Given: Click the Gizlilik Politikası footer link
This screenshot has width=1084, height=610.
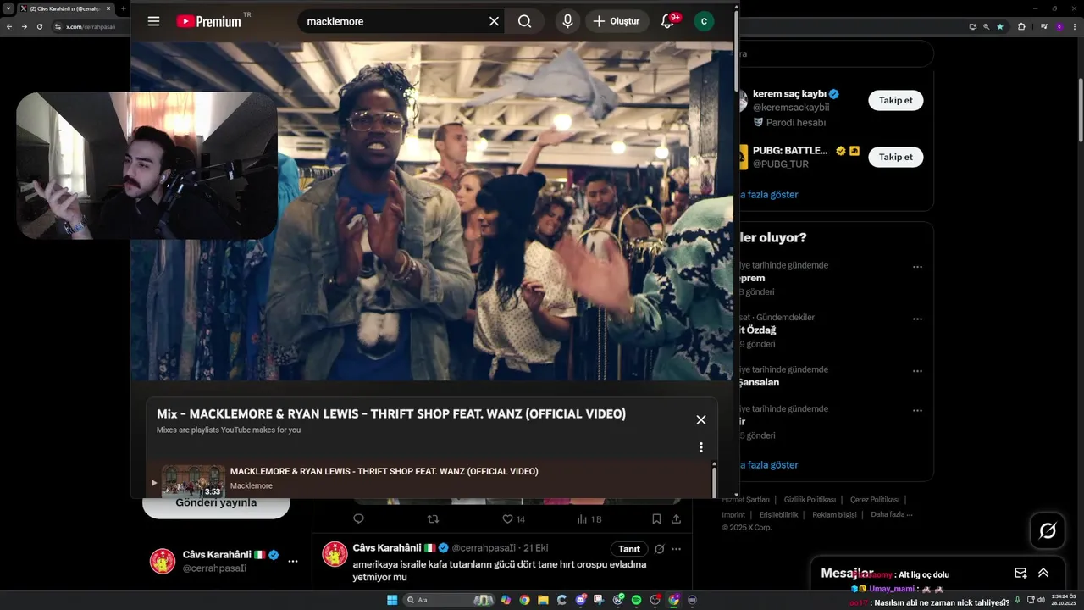Looking at the screenshot, I should tap(810, 500).
